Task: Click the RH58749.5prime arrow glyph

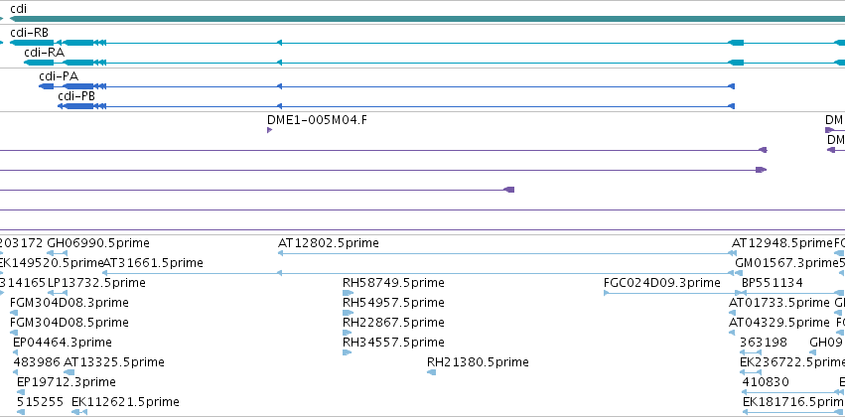Action: pos(348,293)
